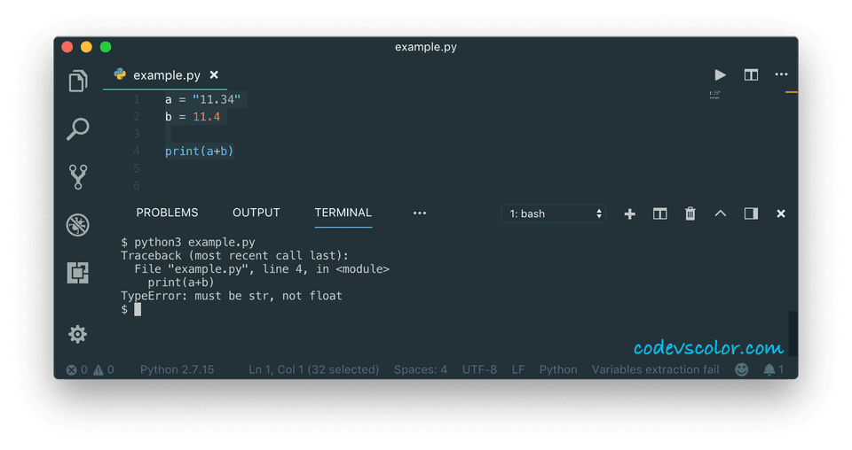
Task: Click the errors count in status bar
Action: coord(76,369)
